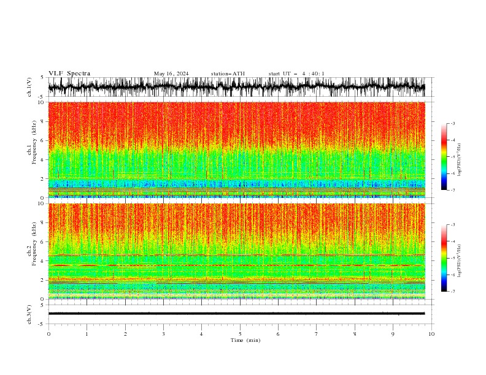Click the 'start UT = 4 :40: 1' label
Screen dimensions: 486x375
[296, 74]
